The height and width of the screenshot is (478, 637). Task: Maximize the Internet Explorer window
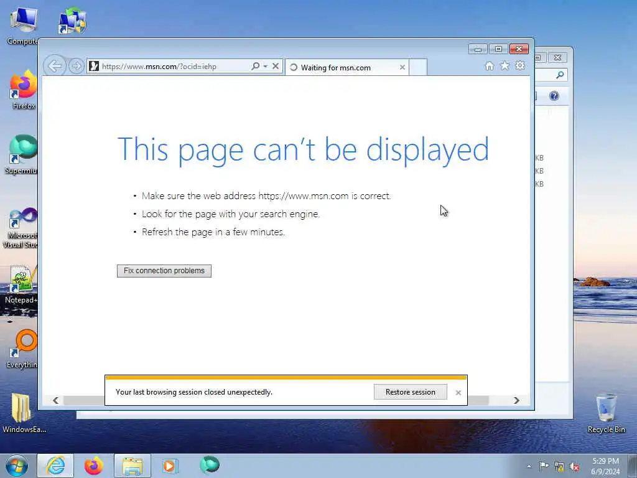point(498,49)
